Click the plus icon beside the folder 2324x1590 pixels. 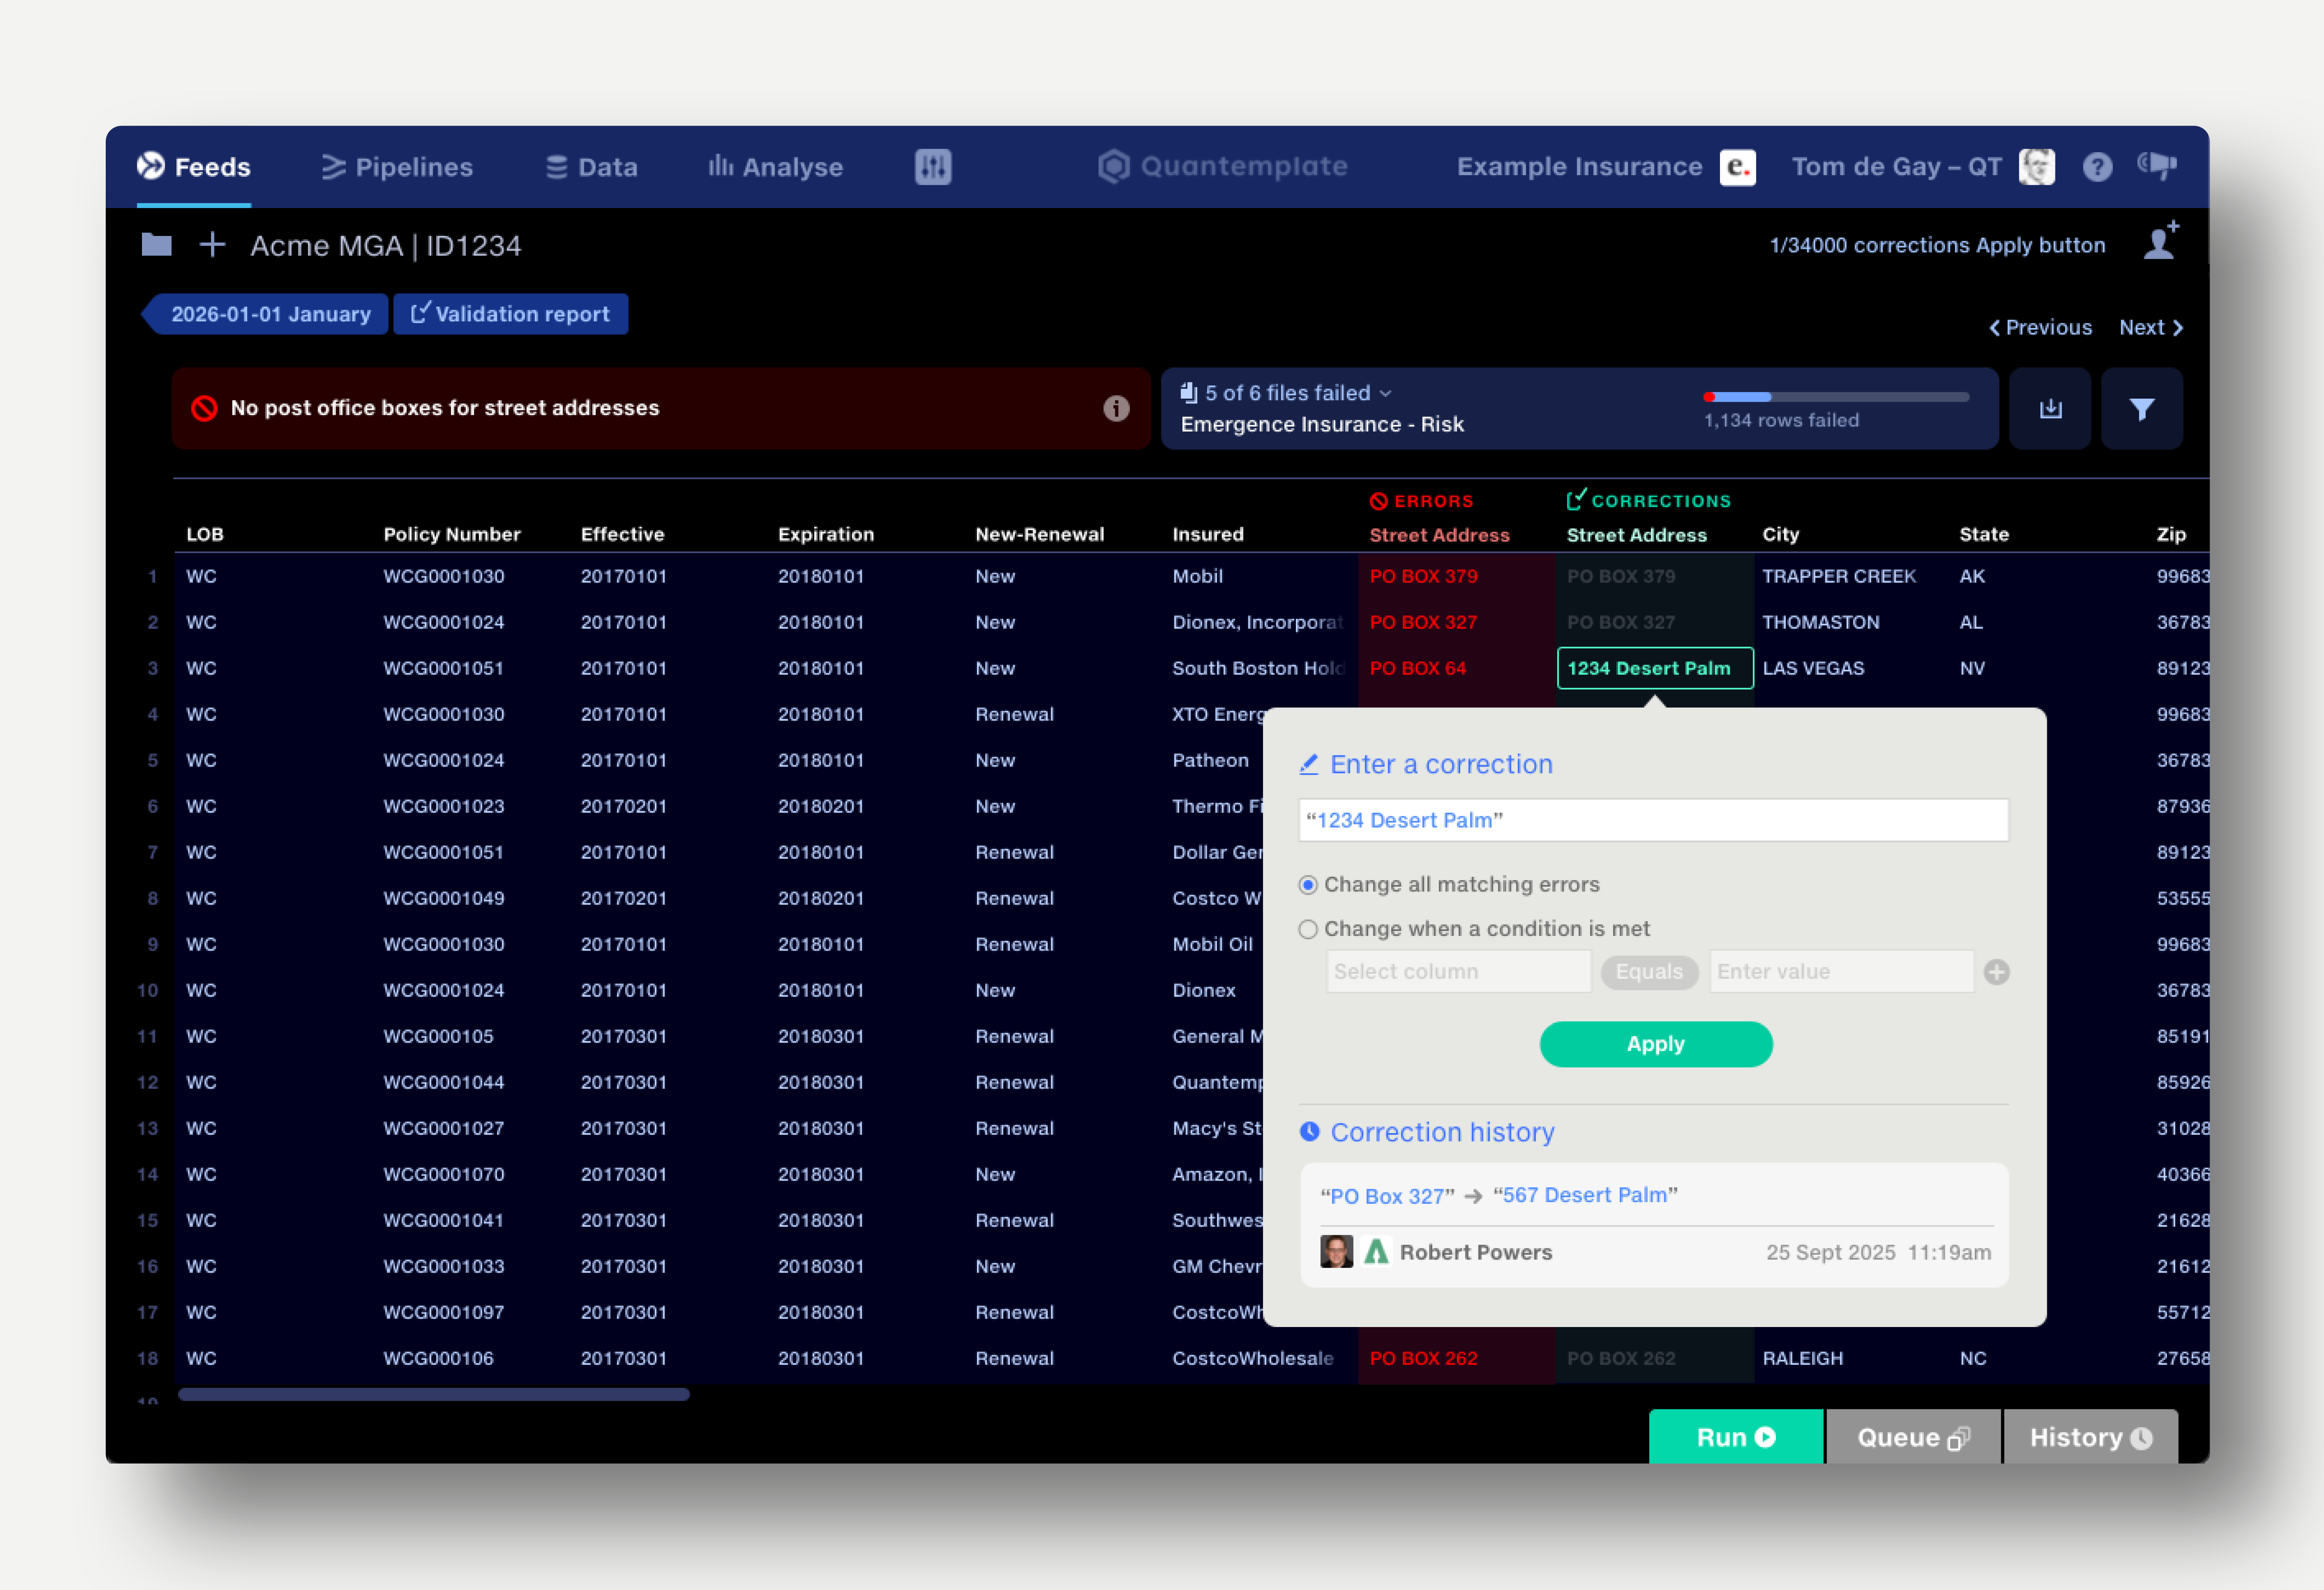click(x=212, y=245)
